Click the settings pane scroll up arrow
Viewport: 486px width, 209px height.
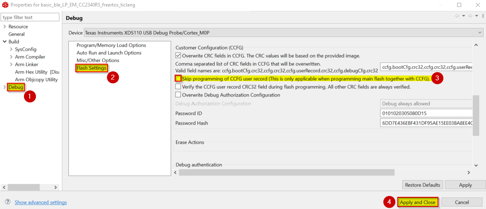click(476, 45)
